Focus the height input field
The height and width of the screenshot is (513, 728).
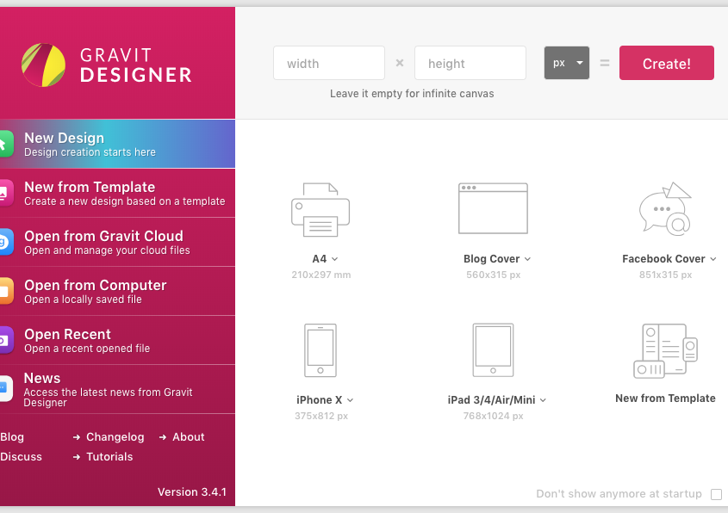click(470, 63)
